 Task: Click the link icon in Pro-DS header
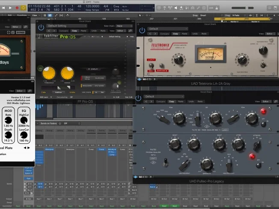131,31
